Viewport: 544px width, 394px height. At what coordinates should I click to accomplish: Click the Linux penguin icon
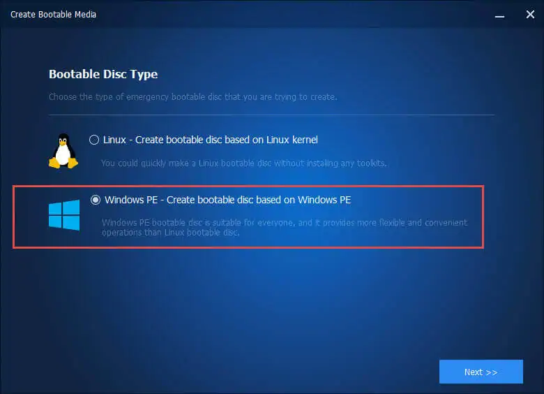[63, 151]
